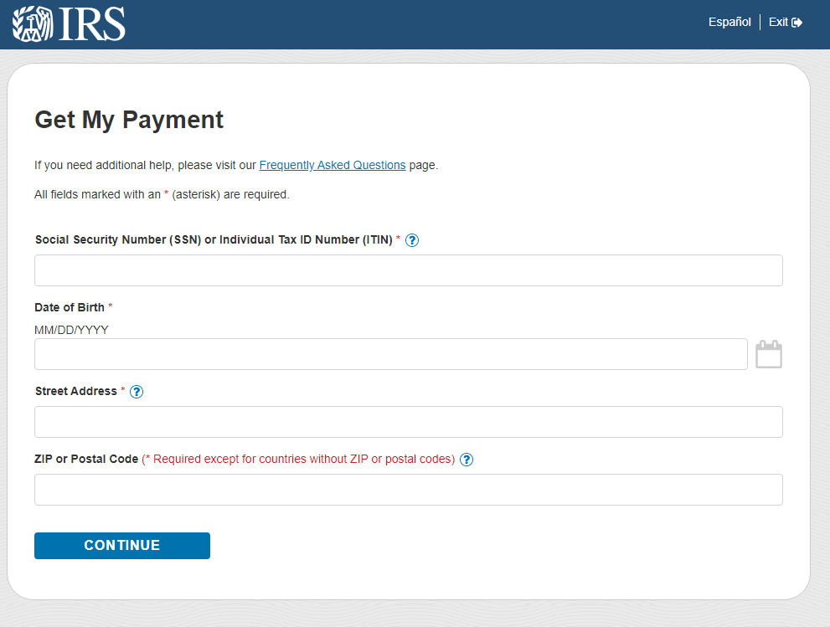The width and height of the screenshot is (830, 627).
Task: Click 'All fields marked with an' text
Action: [97, 194]
